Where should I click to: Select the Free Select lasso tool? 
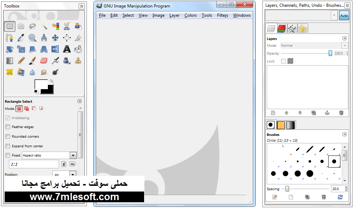pyautogui.click(x=33, y=26)
